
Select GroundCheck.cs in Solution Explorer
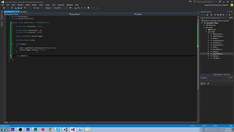coord(218,45)
